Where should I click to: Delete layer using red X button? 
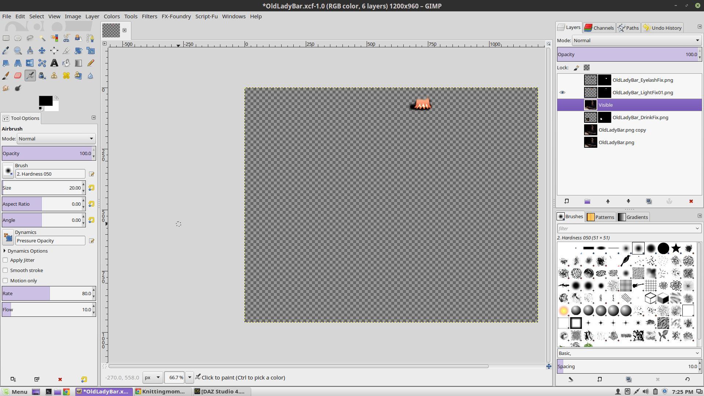click(x=691, y=201)
